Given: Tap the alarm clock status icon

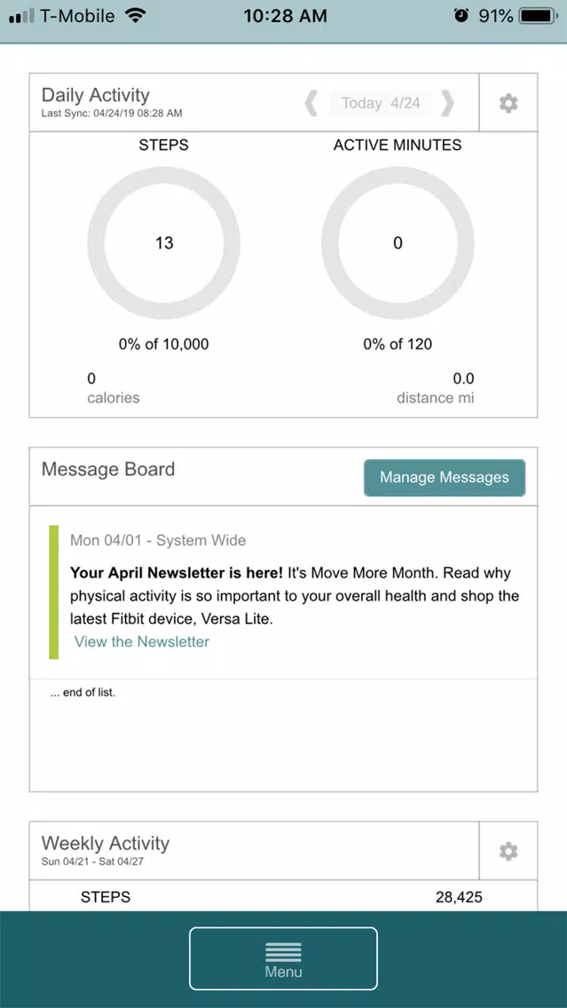Looking at the screenshot, I should 461,16.
